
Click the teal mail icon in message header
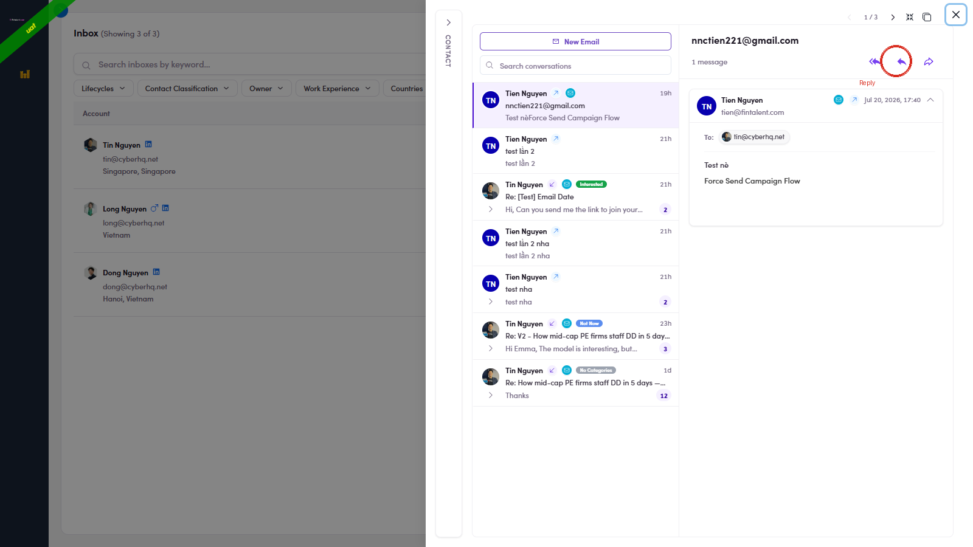tap(839, 100)
